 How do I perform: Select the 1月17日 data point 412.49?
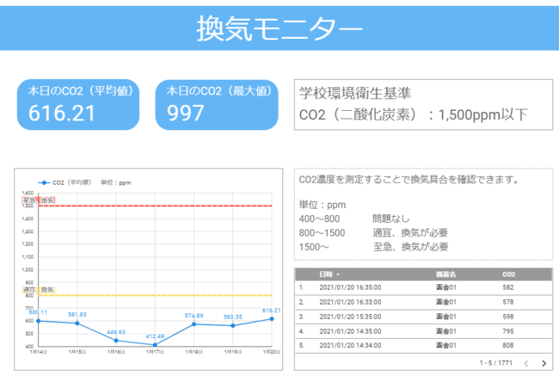(x=155, y=344)
